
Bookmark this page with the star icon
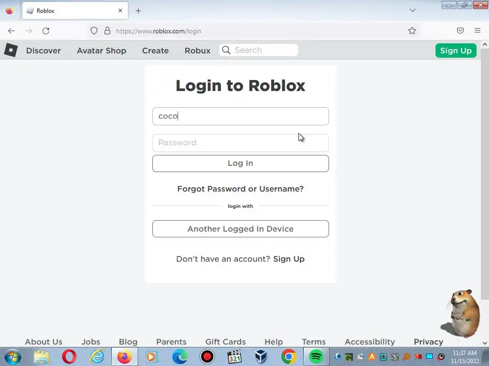(412, 30)
